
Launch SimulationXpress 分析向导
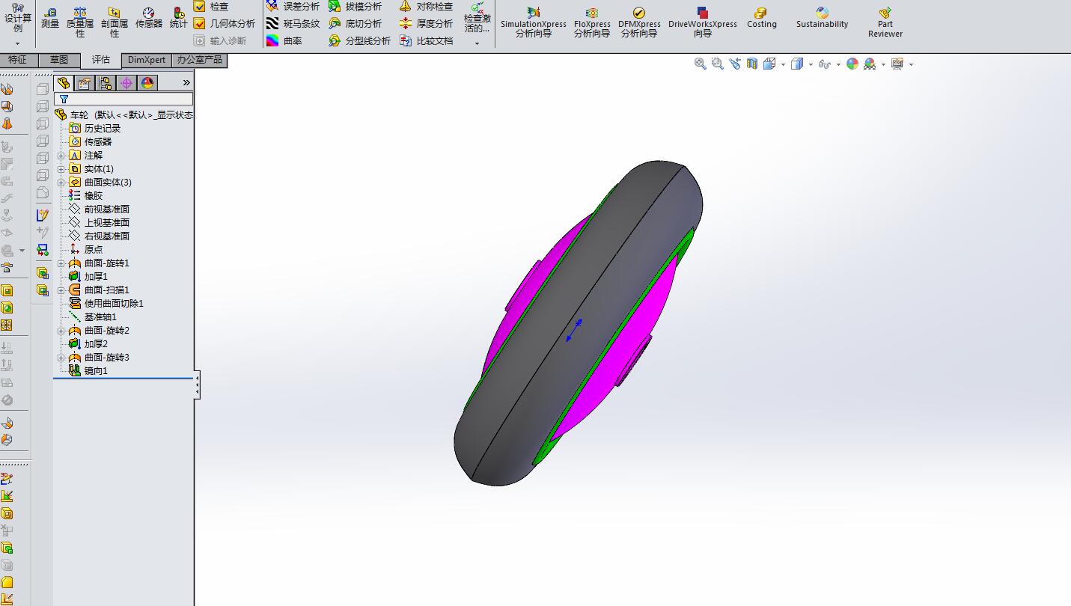click(534, 22)
